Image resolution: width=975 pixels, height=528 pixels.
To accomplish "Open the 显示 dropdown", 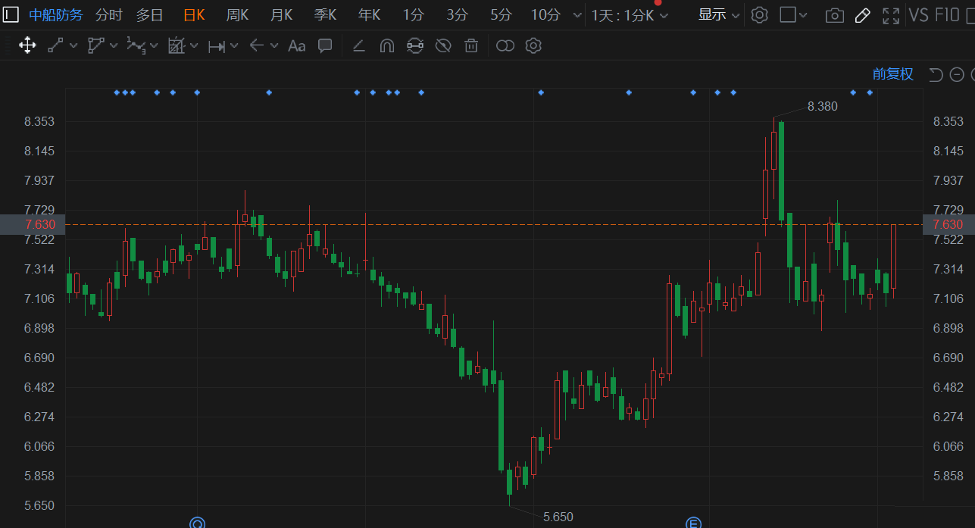I will click(718, 14).
